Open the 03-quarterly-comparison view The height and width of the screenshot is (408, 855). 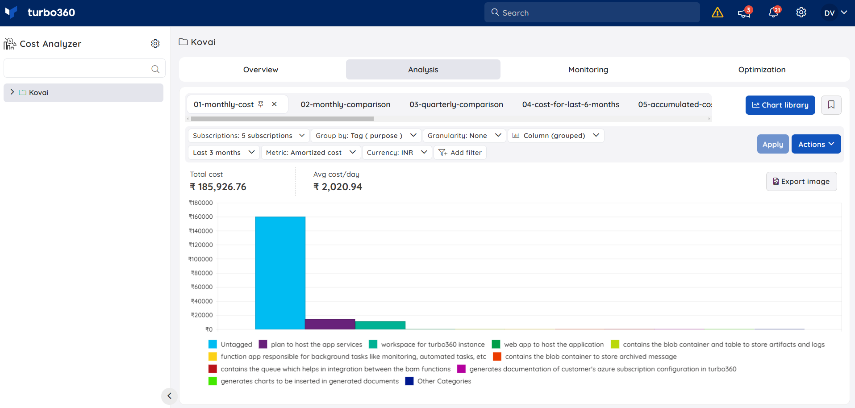(456, 104)
